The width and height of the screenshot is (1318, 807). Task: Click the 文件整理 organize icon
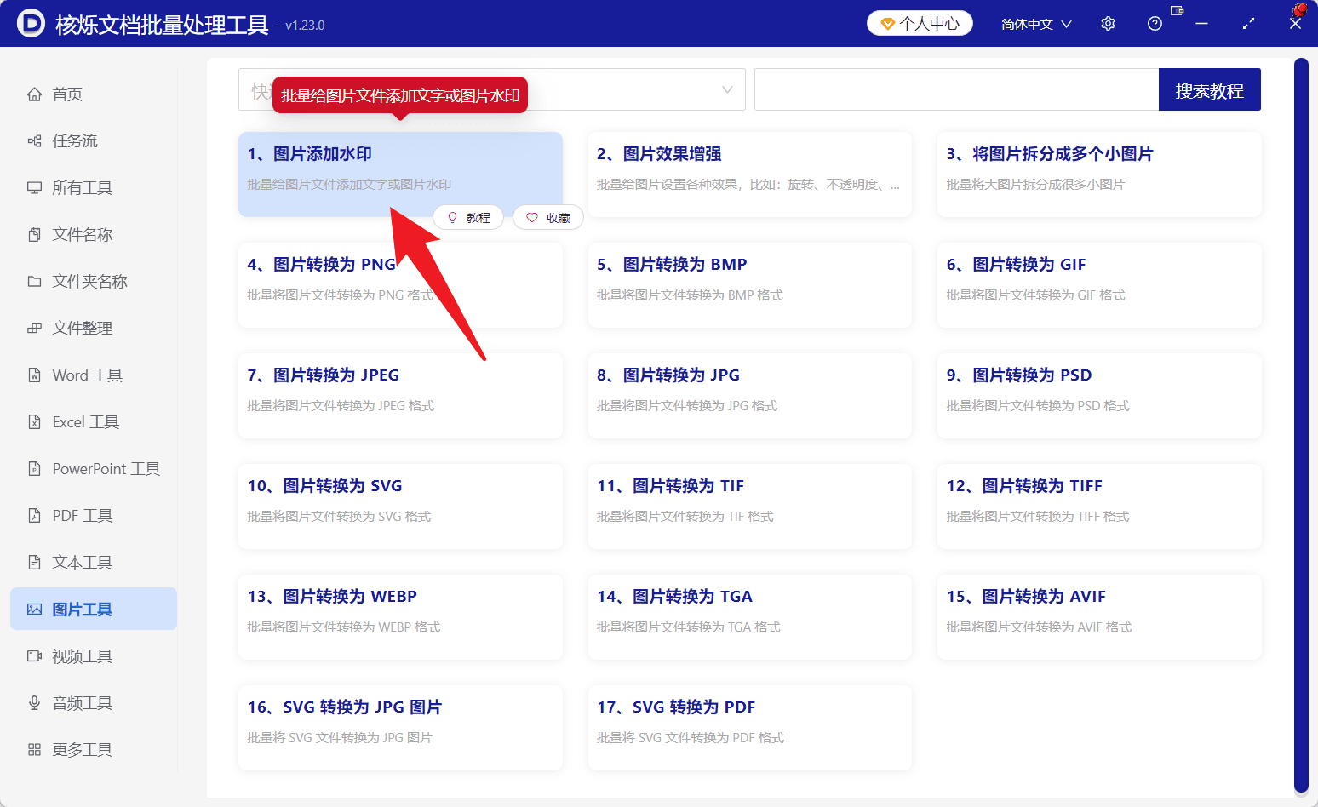34,329
